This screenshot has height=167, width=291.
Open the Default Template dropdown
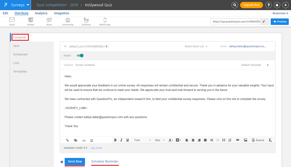(x=255, y=65)
